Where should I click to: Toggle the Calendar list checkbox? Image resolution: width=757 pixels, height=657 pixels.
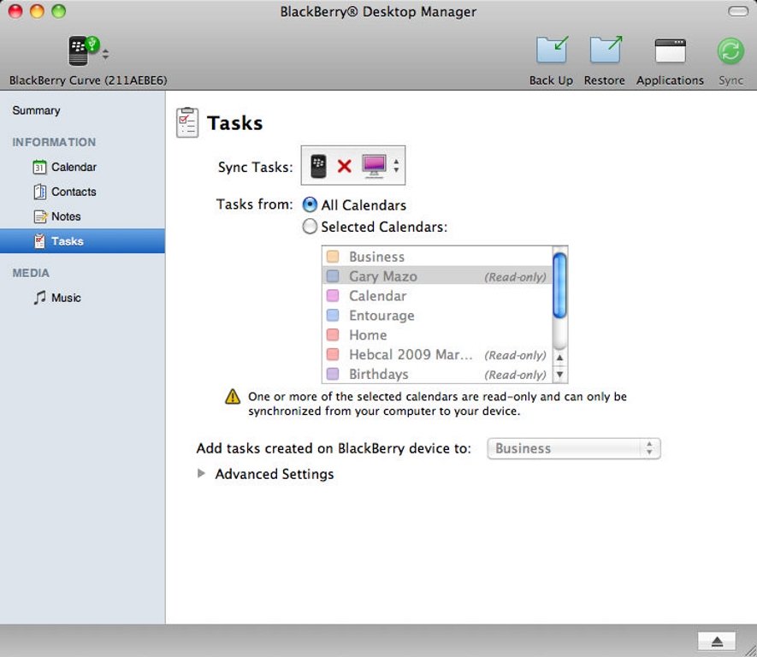(333, 295)
